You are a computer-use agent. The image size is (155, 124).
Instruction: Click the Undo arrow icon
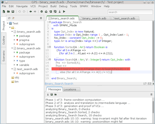(20, 11)
